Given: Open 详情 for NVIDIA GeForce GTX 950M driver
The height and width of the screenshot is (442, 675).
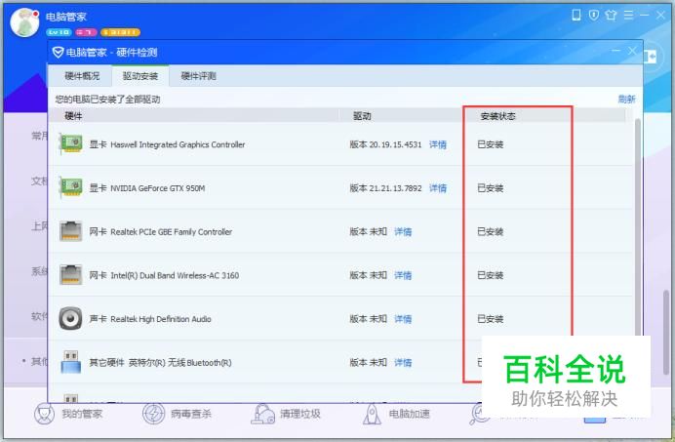Looking at the screenshot, I should click(x=438, y=188).
